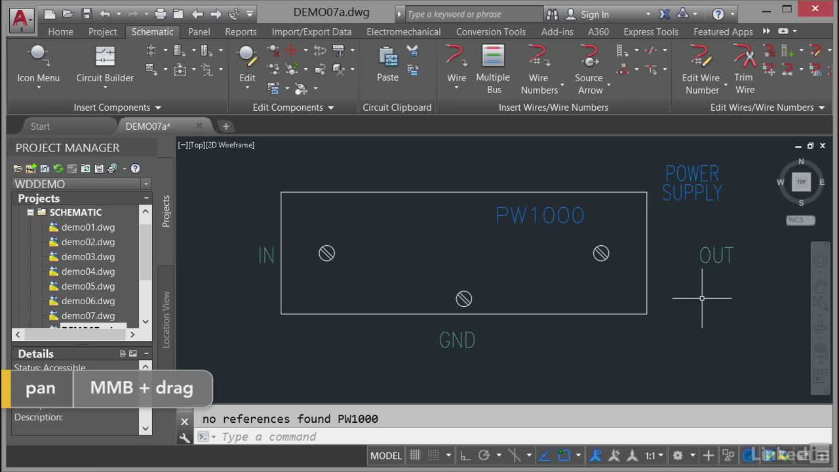This screenshot has height=472, width=839.
Task: Close the command line with X
Action: coord(185,422)
